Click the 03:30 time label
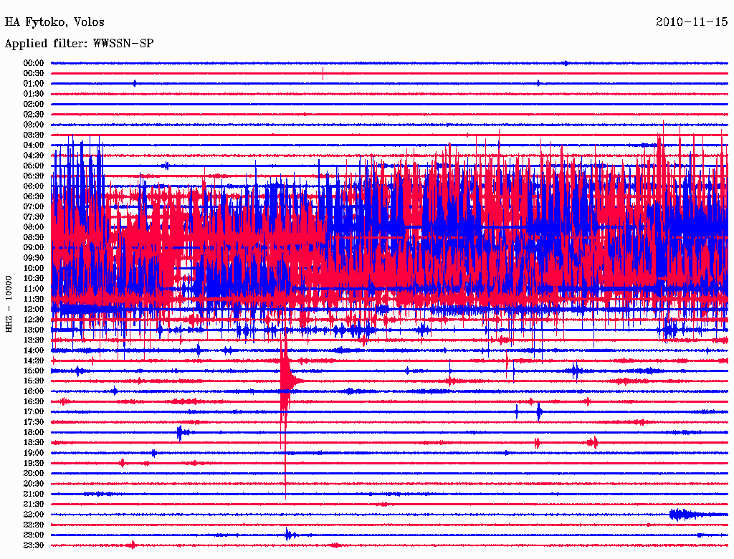The height and width of the screenshot is (559, 734). pyautogui.click(x=34, y=135)
